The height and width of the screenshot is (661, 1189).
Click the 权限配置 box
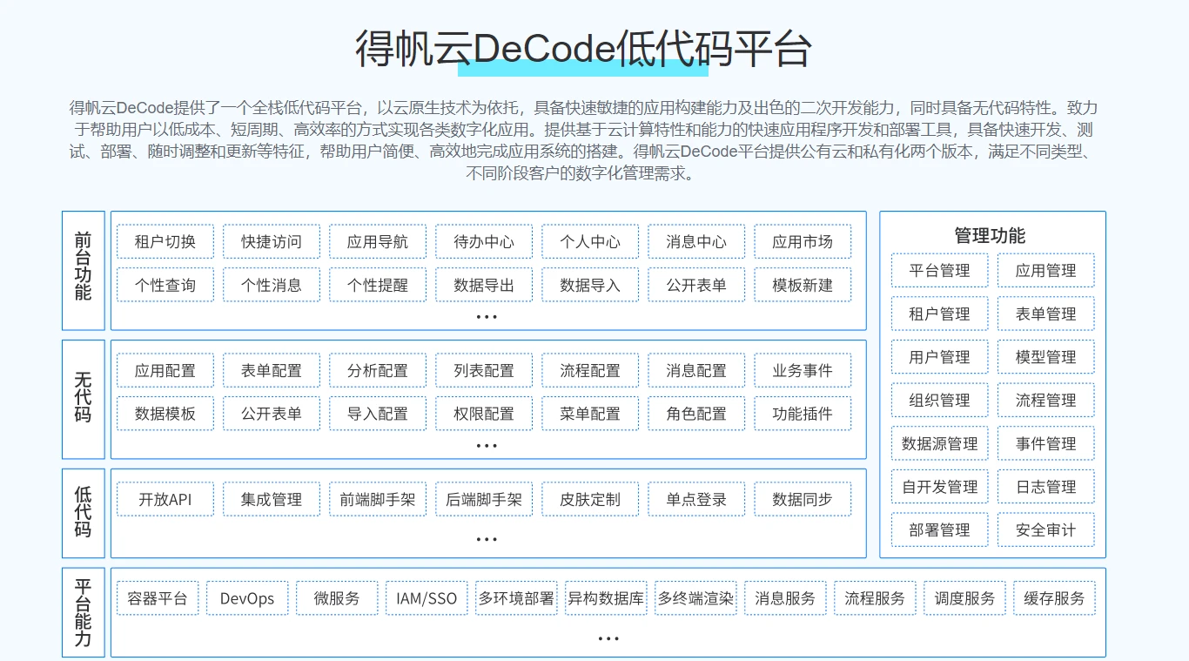pos(484,414)
